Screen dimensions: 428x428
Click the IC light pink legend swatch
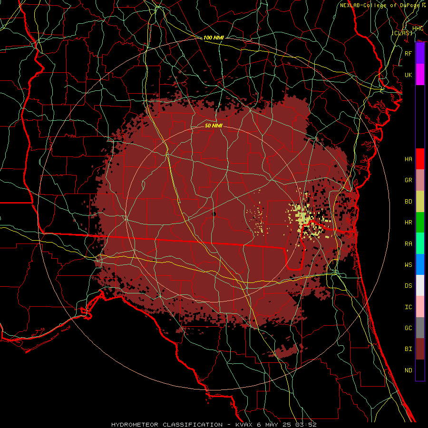pyautogui.click(x=420, y=307)
